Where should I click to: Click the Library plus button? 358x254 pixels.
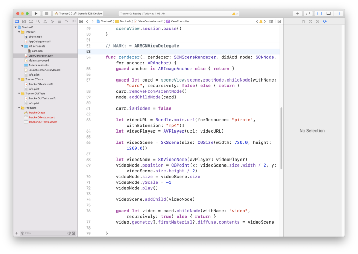(297, 13)
